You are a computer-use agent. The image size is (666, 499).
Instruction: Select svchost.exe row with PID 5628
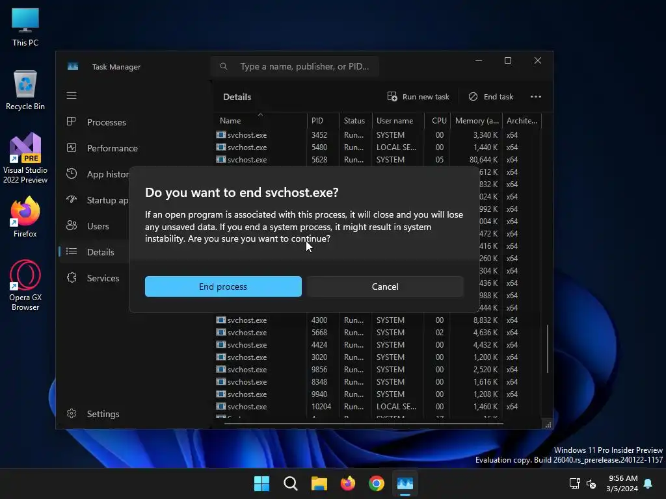click(377, 160)
